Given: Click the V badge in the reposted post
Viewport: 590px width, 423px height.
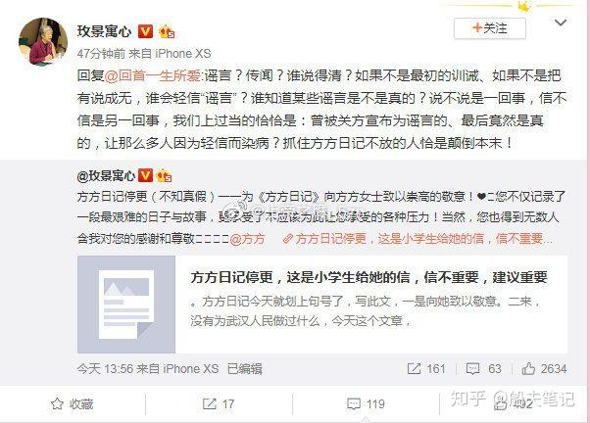Looking at the screenshot, I should click(146, 175).
